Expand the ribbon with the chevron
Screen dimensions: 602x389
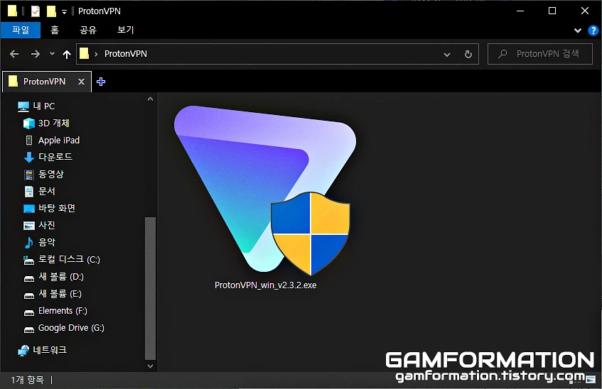[x=577, y=31]
